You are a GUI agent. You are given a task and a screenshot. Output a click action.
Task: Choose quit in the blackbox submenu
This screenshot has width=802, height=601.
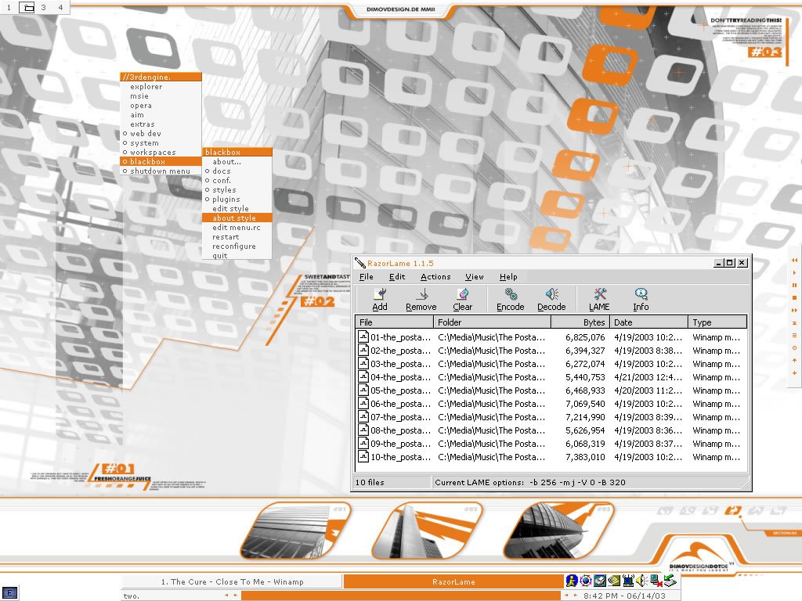coord(237,255)
